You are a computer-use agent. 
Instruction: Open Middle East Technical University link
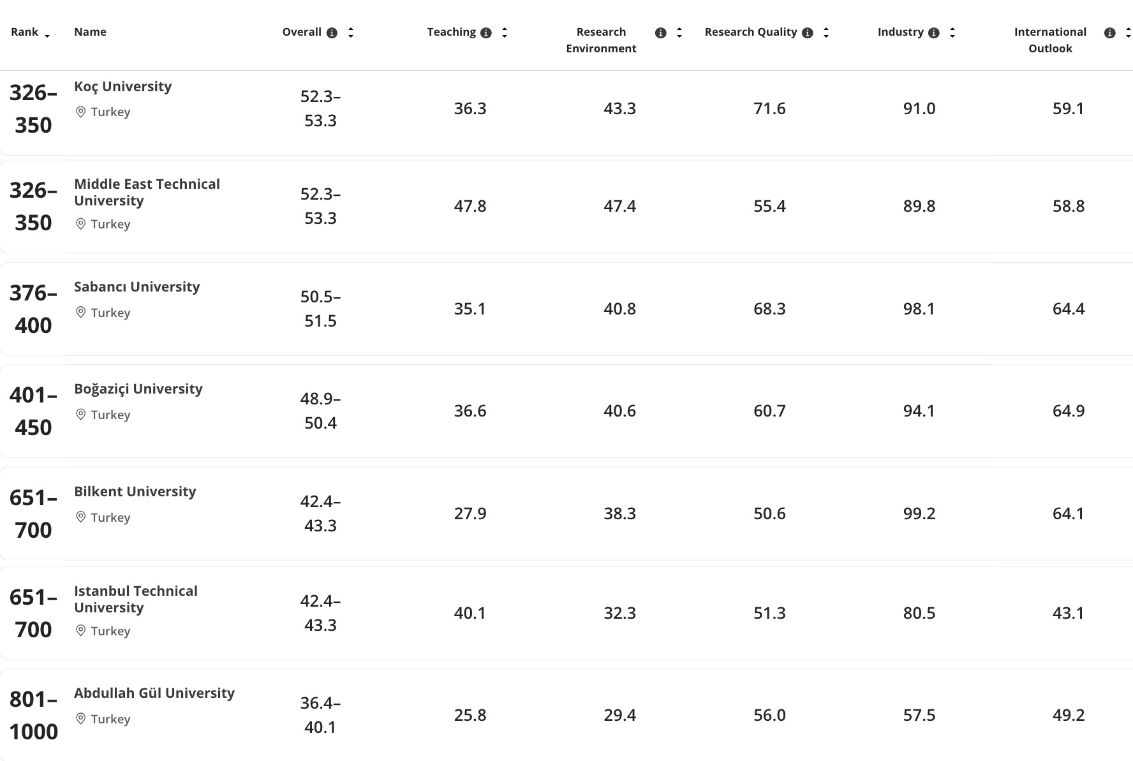[147, 192]
